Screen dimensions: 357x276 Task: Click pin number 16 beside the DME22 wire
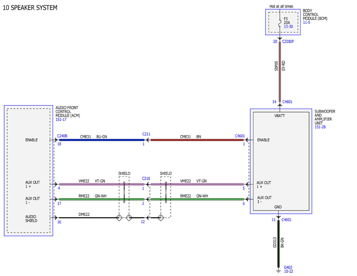click(59, 222)
